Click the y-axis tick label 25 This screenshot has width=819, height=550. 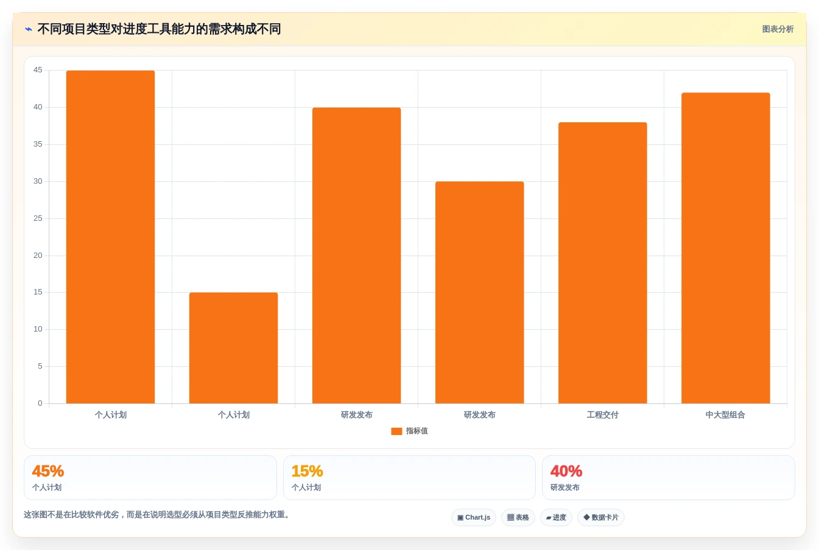[38, 218]
